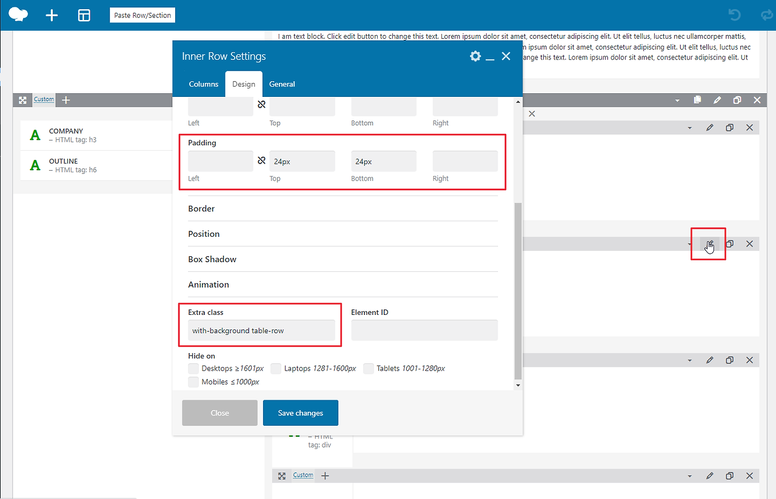Screen dimensions: 776x499
Task: Enable hide on Laptops checkbox
Action: pyautogui.click(x=276, y=368)
